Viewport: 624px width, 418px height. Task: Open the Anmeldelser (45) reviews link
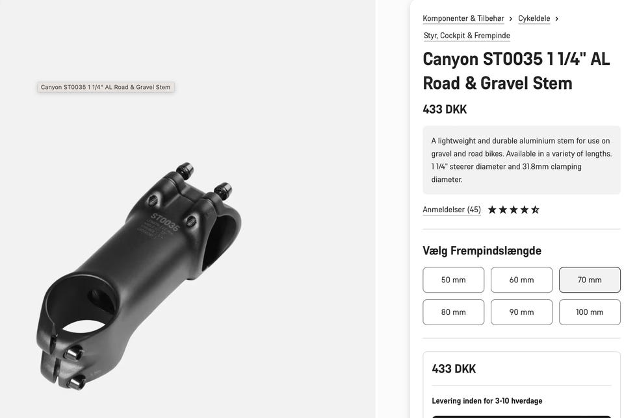click(x=452, y=210)
